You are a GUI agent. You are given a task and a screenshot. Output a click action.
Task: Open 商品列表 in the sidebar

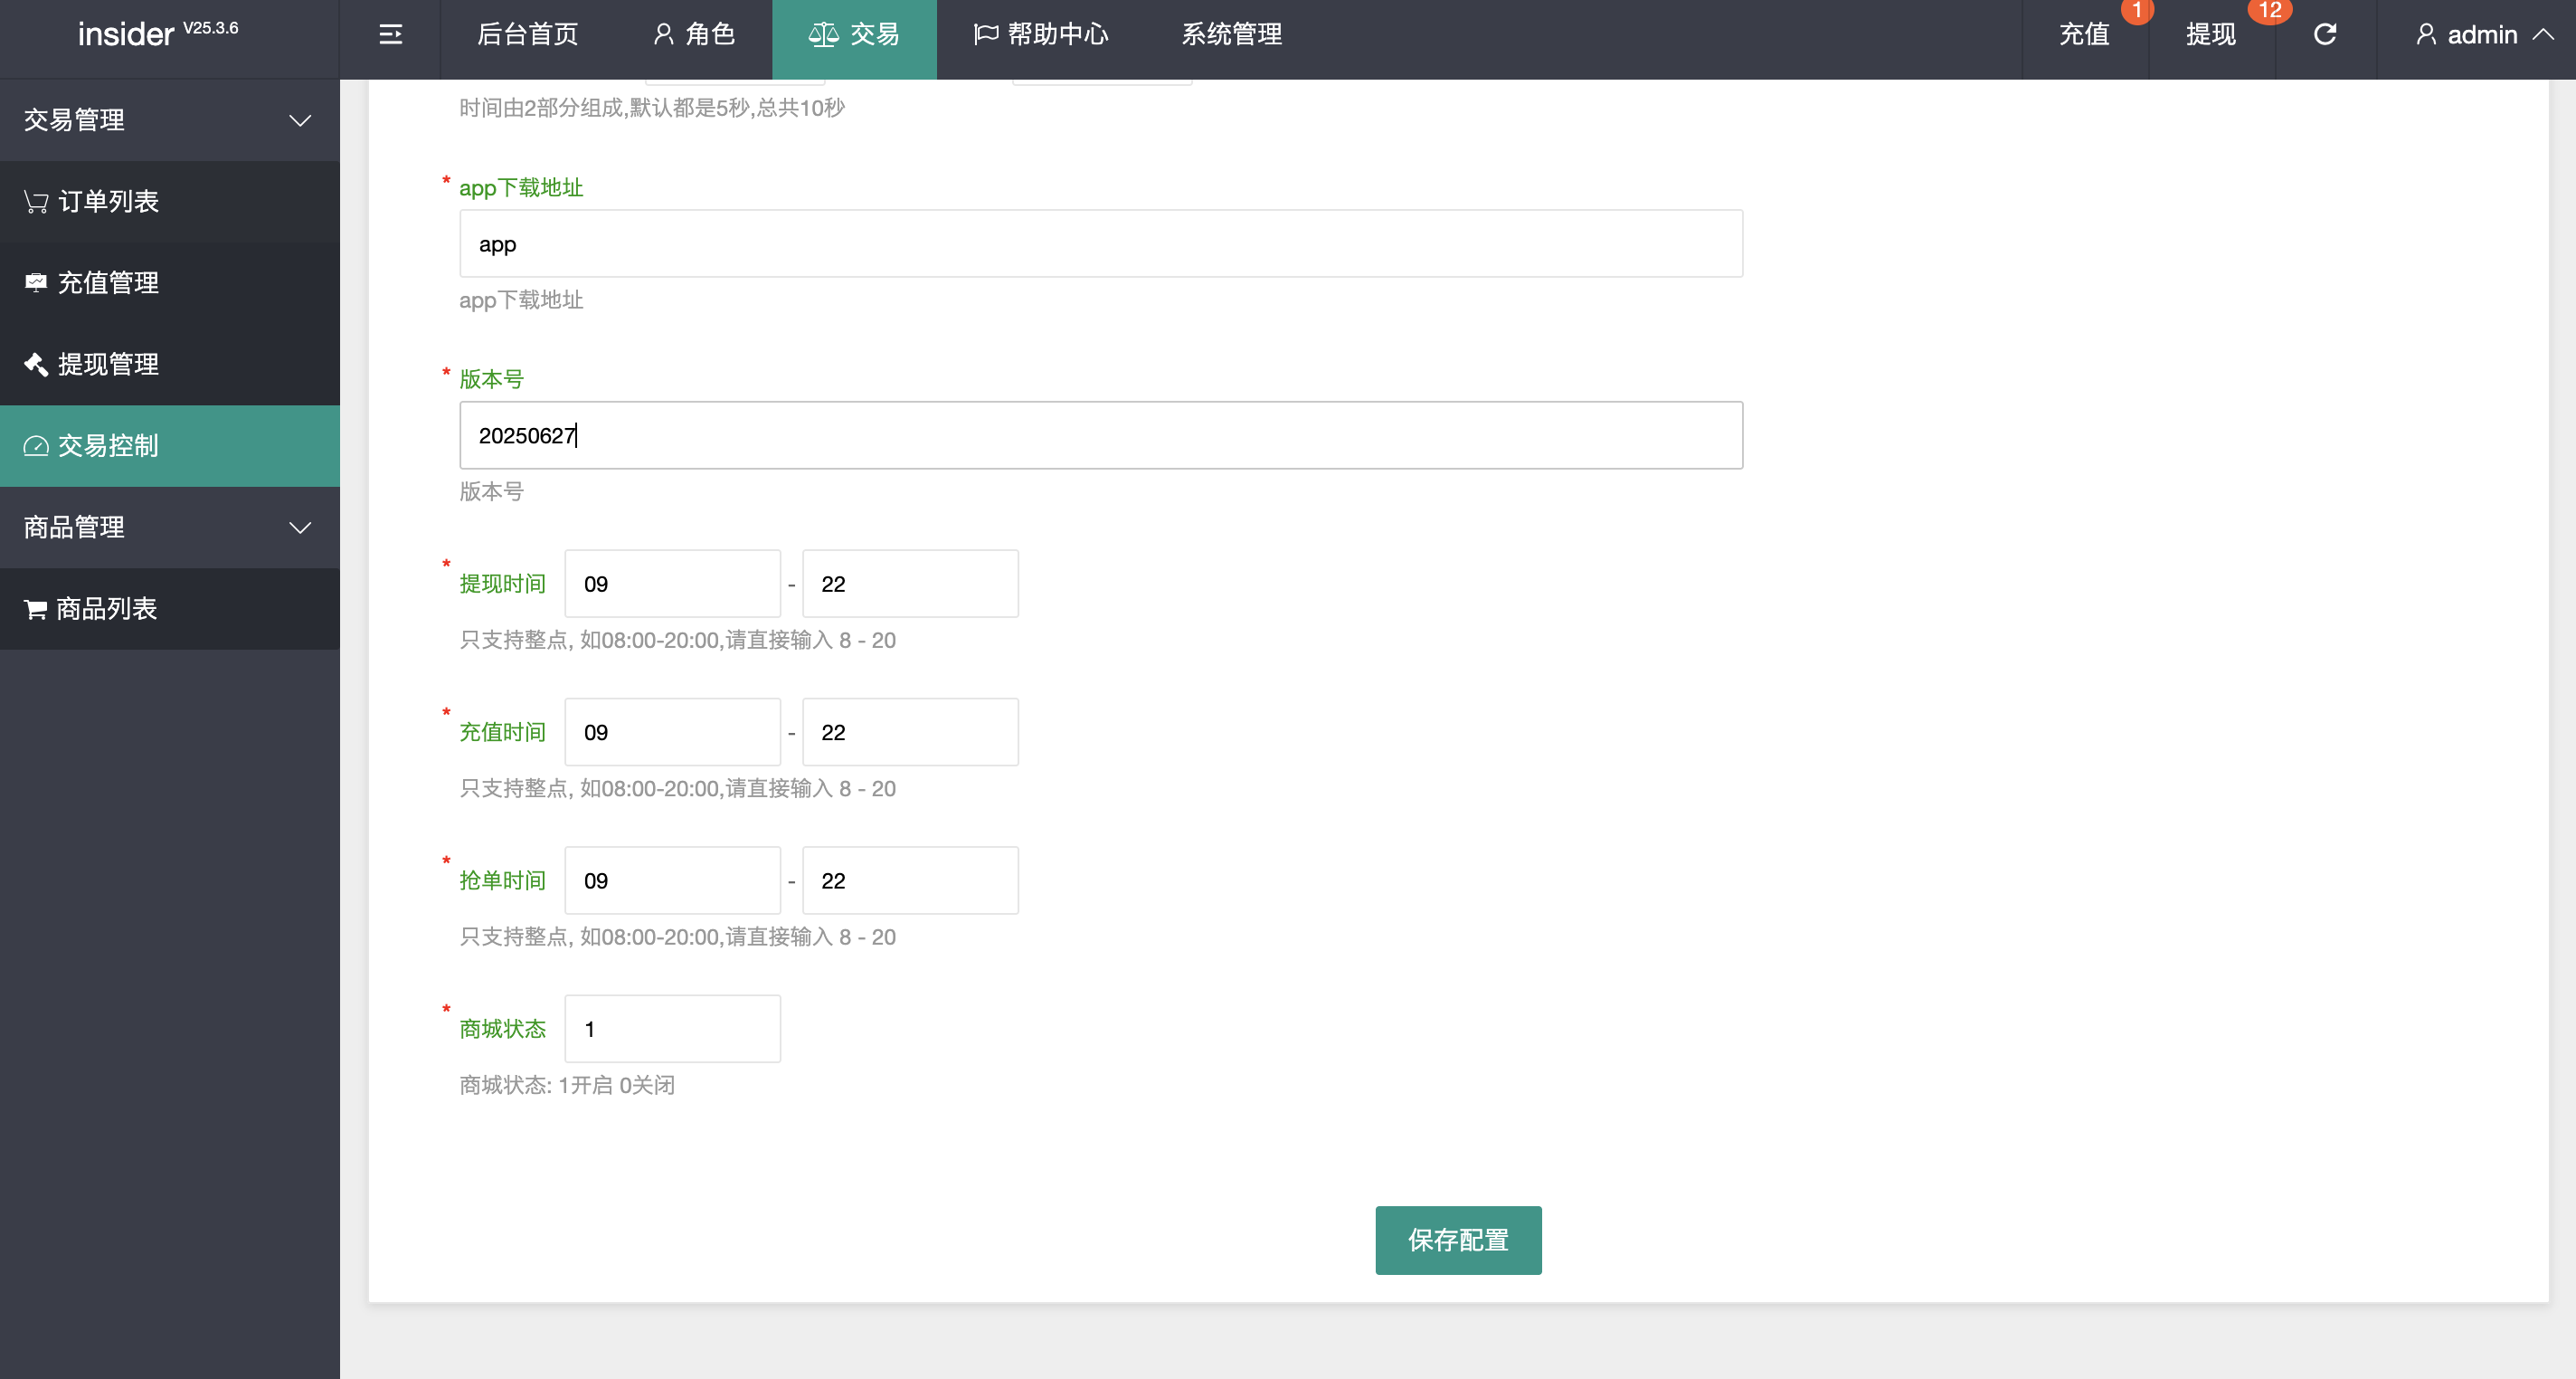coord(106,608)
